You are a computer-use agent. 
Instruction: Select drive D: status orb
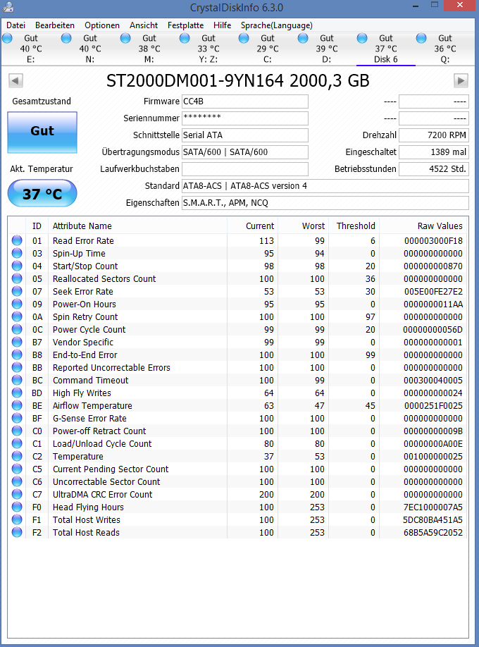click(303, 38)
